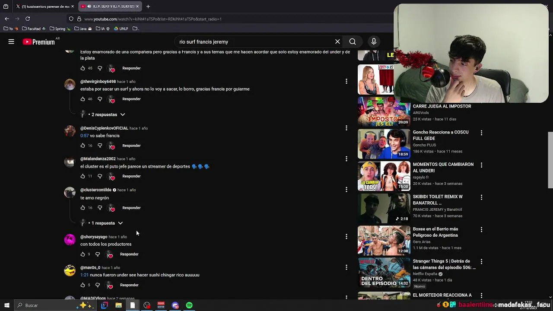Open File Explorer from the taskbar

(118, 305)
